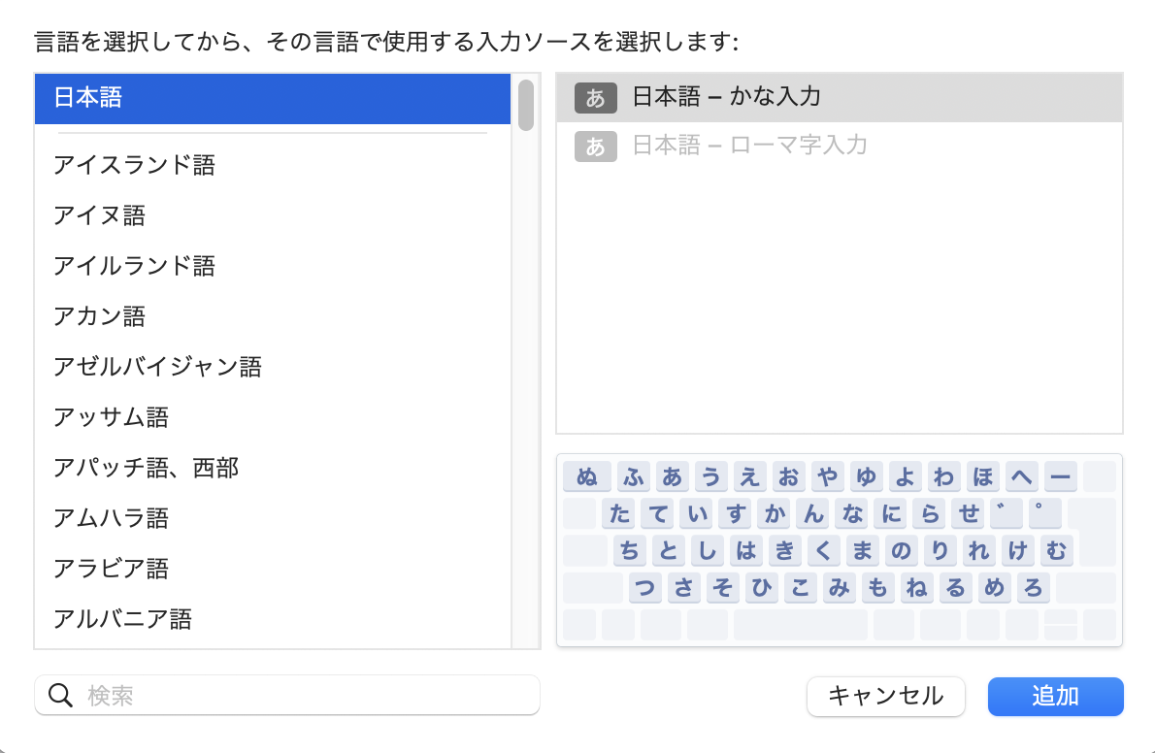
Task: Click the magnifying glass search icon
Action: click(x=60, y=695)
